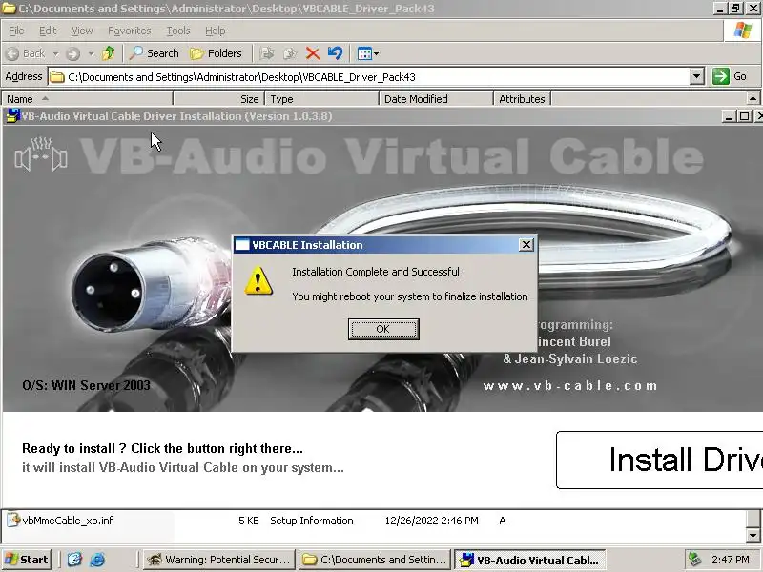Click Show Desktop quick launch icon
This screenshot has height=572, width=763.
pyautogui.click(x=74, y=560)
